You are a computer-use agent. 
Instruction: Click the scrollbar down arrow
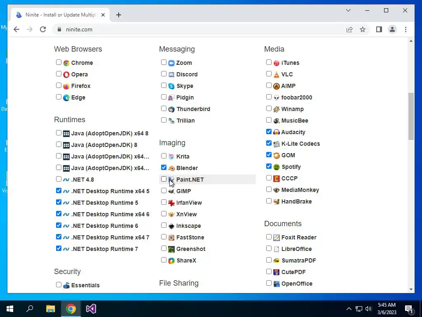[x=411, y=289]
